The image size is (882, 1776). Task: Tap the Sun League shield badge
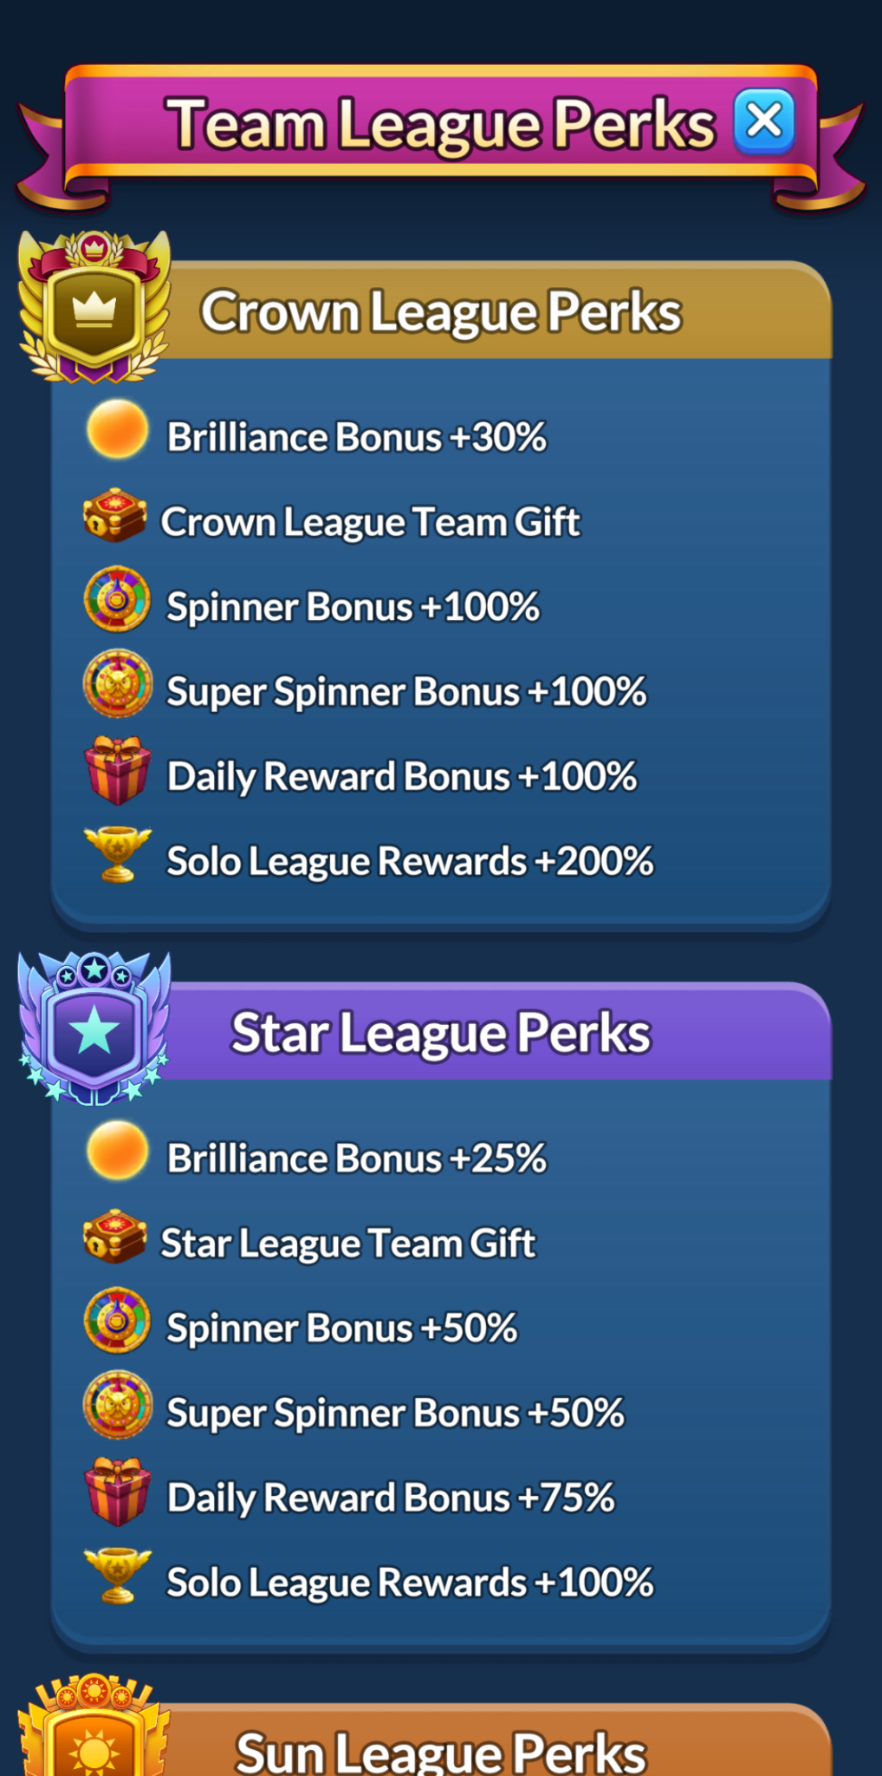94,1725
